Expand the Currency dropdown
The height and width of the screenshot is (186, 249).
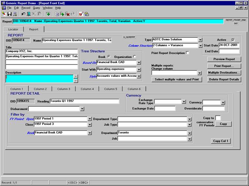223,103
